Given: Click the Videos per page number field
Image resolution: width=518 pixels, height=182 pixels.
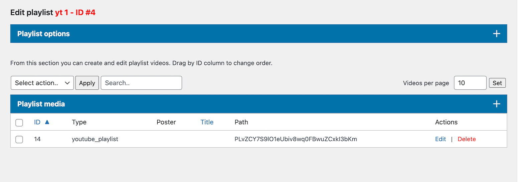Looking at the screenshot, I should click(x=470, y=83).
